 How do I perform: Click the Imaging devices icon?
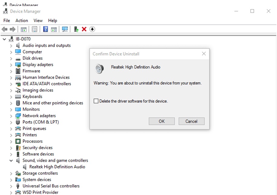tap(18, 90)
